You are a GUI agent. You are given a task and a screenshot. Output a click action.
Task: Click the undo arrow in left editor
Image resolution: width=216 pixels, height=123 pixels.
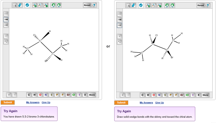point(53,5)
